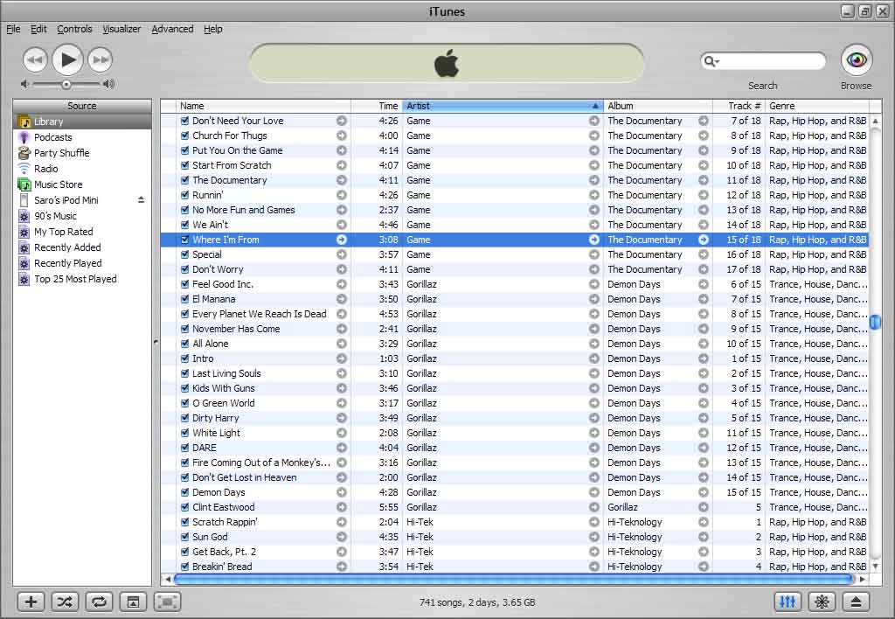Viewport: 895px width, 619px height.
Task: Sort by the Name column header
Action: click(x=264, y=106)
